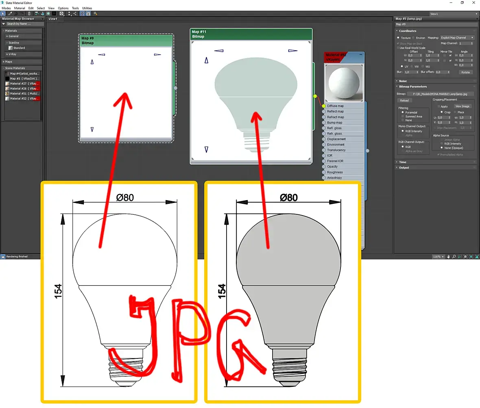Click the bitmap file path button
The height and width of the screenshot is (408, 480).
[440, 94]
